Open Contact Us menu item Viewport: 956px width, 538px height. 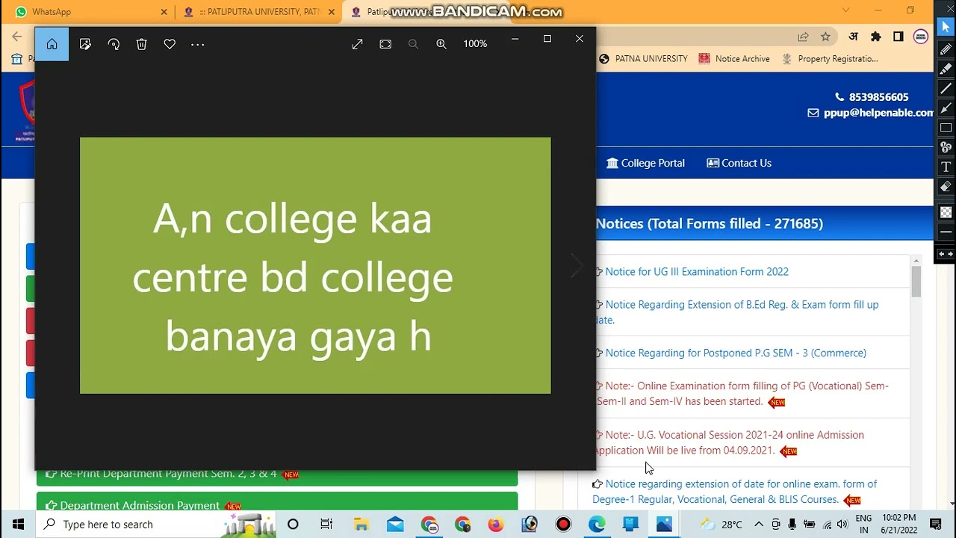point(739,163)
